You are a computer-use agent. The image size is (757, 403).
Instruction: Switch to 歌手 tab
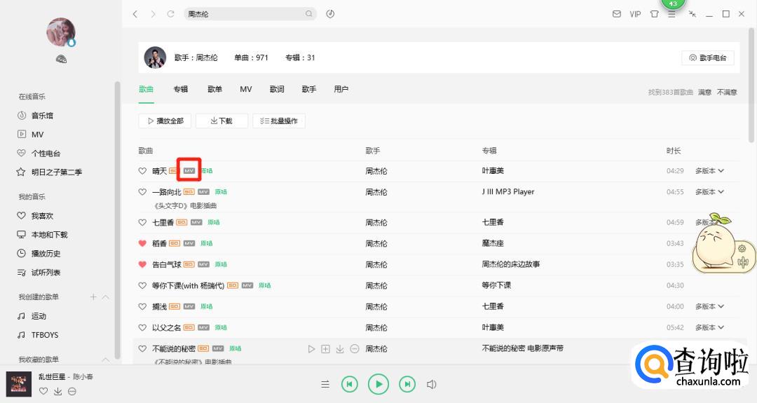(309, 89)
